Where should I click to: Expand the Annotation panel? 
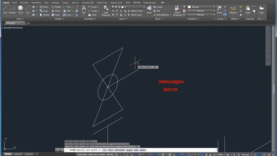click(90, 19)
